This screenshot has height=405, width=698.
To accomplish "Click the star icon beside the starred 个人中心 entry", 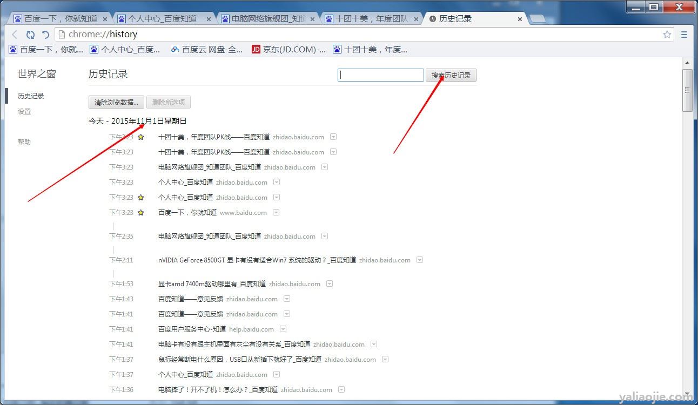I will pyautogui.click(x=141, y=198).
